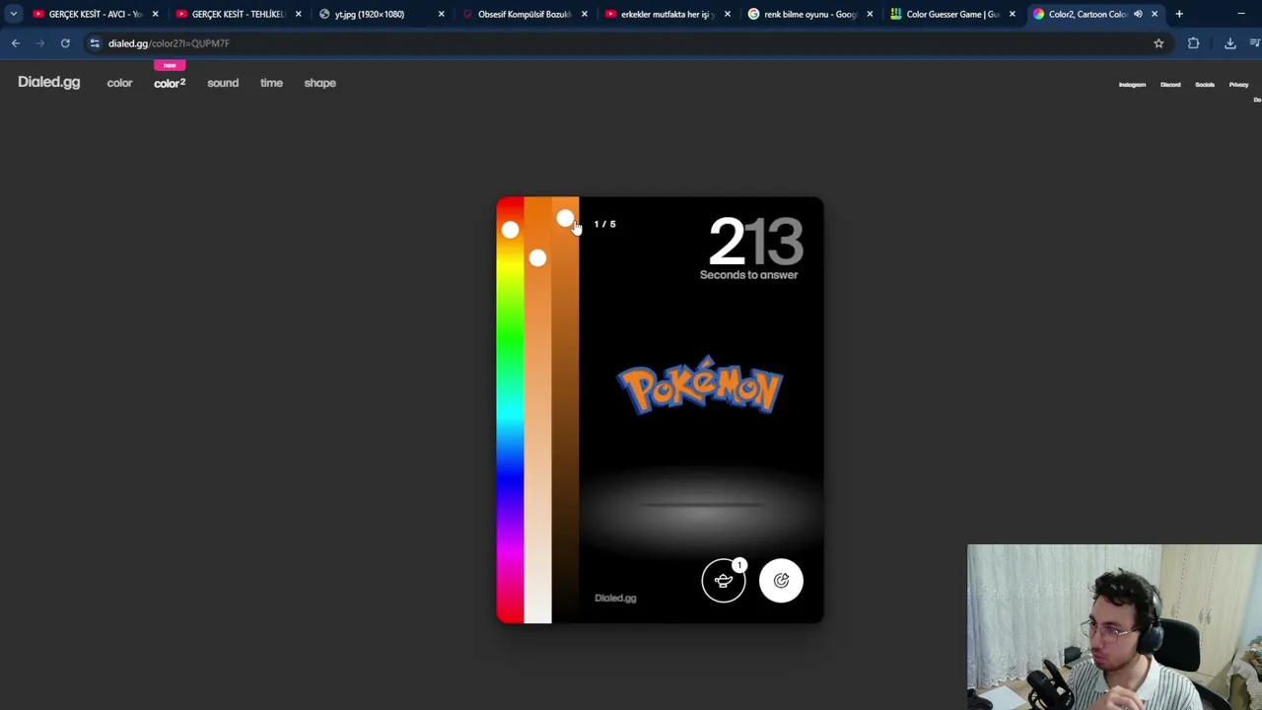
Task: Open the browser extensions puzzle icon
Action: click(x=1193, y=43)
